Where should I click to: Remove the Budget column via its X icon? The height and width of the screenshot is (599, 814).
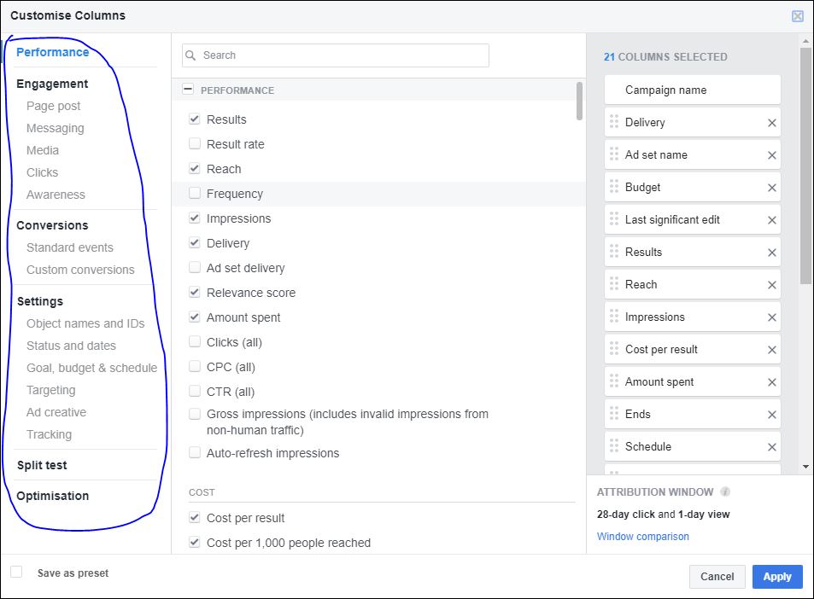[771, 187]
